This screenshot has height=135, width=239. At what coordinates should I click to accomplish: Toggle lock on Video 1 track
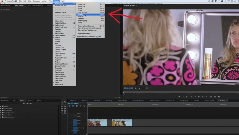click(x=72, y=123)
